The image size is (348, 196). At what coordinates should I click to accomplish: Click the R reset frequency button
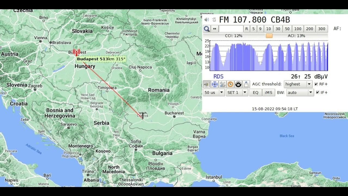tap(247, 29)
